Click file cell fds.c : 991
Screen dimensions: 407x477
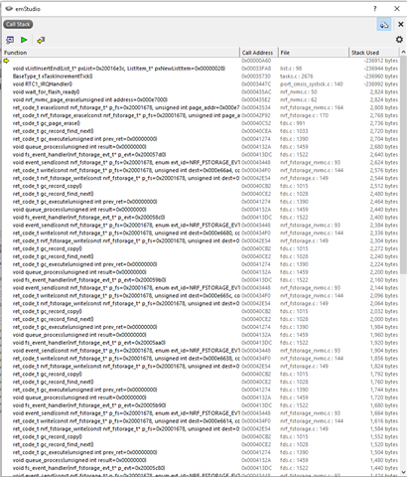(x=293, y=123)
